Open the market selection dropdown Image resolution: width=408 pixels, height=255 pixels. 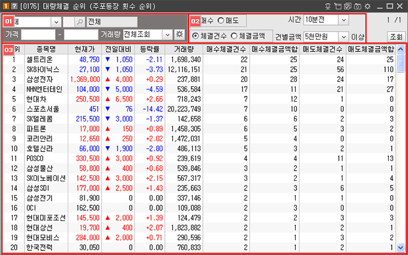pyautogui.click(x=56, y=22)
